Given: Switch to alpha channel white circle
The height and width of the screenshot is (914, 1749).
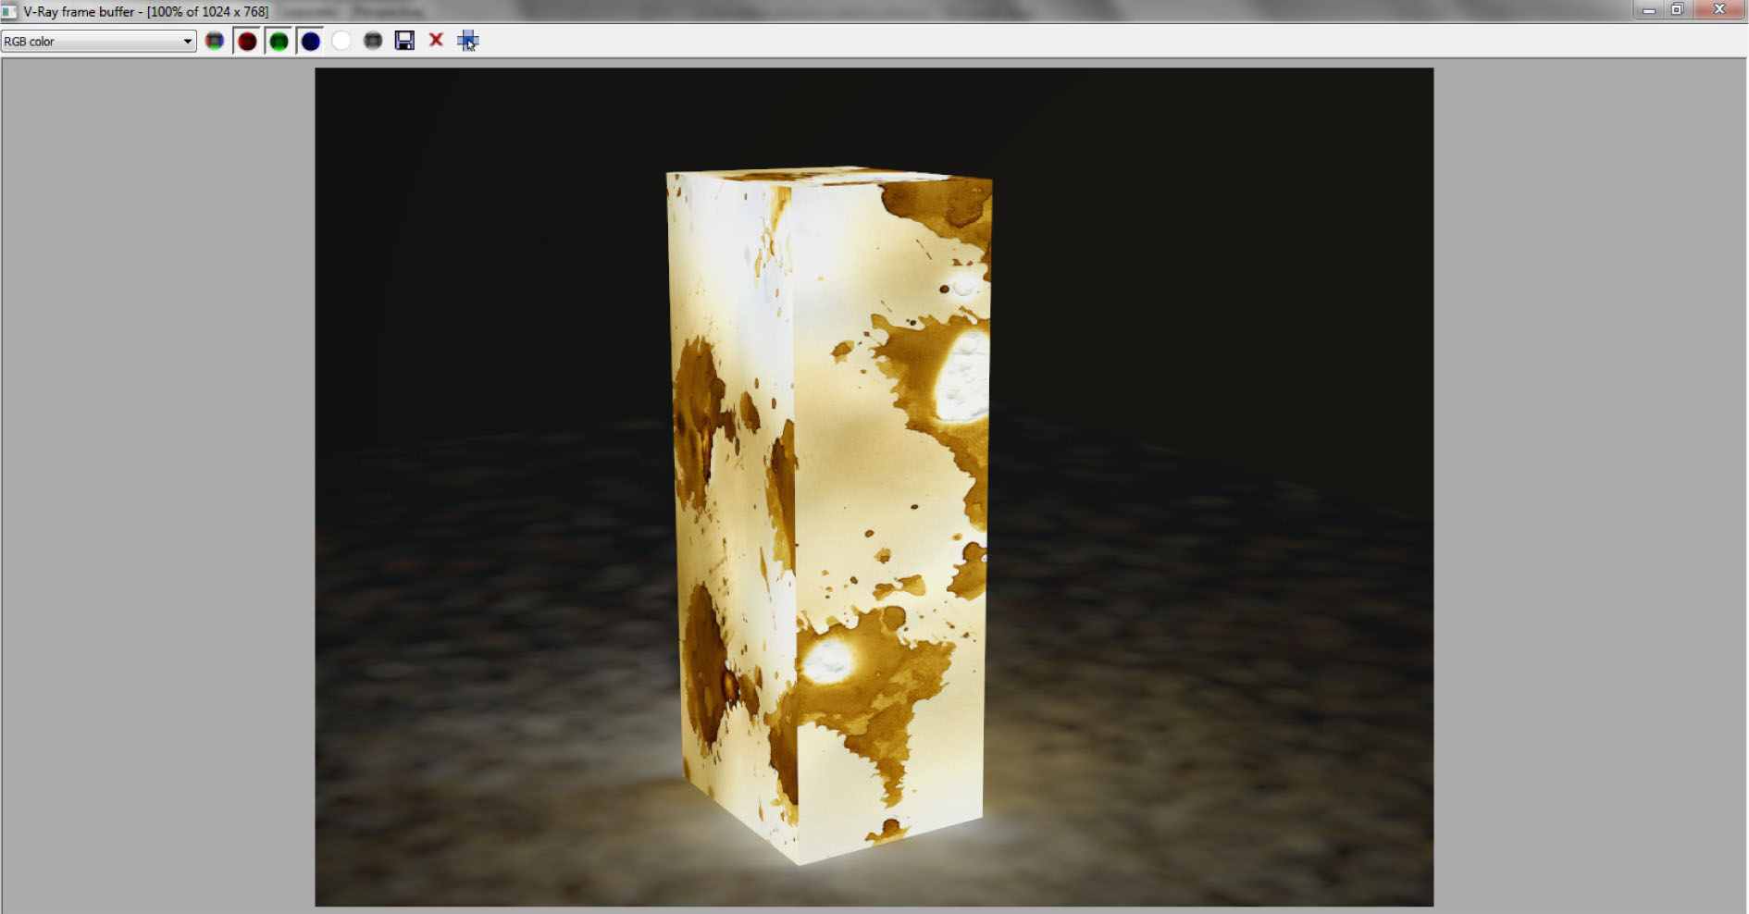Looking at the screenshot, I should click(341, 42).
